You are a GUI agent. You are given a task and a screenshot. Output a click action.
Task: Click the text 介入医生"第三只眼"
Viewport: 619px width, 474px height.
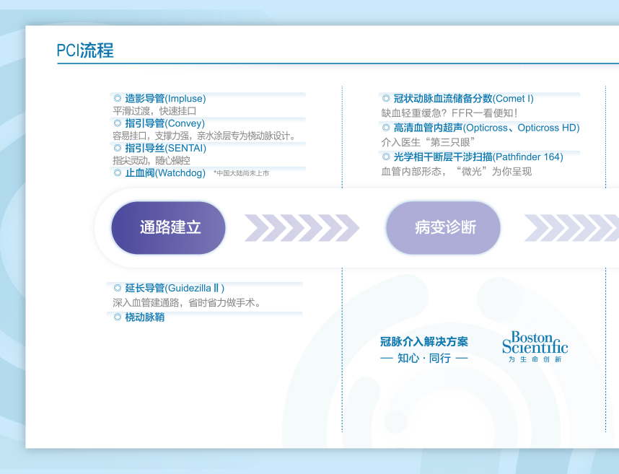click(428, 142)
